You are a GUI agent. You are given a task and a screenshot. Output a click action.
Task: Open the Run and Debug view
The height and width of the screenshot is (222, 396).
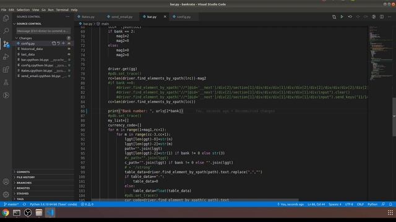pos(6,57)
